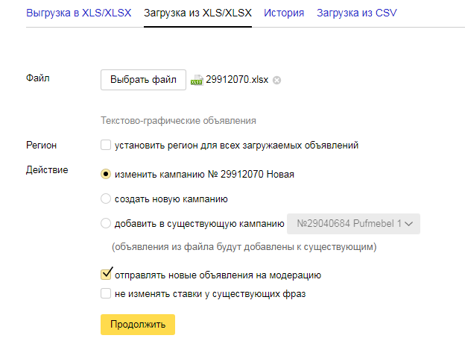Uncheck send new ads to moderation
The height and width of the screenshot is (350, 465).
coord(106,274)
